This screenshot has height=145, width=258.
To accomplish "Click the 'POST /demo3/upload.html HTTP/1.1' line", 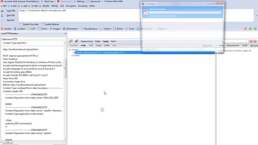I will [x=21, y=56].
